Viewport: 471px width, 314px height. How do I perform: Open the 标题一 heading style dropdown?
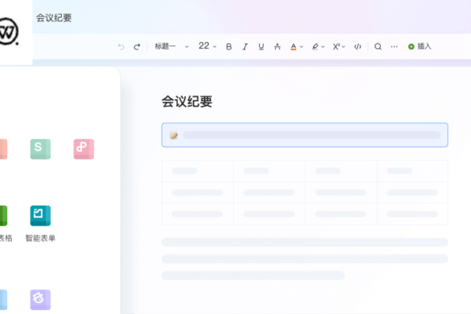coord(171,46)
